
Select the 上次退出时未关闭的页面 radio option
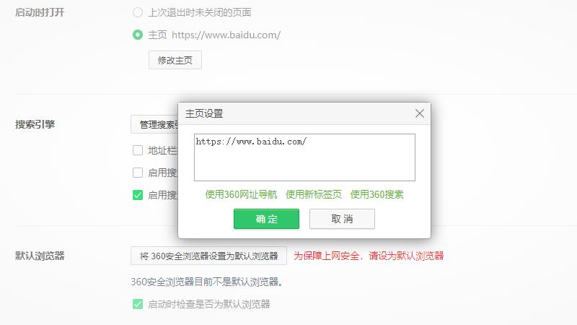[138, 12]
